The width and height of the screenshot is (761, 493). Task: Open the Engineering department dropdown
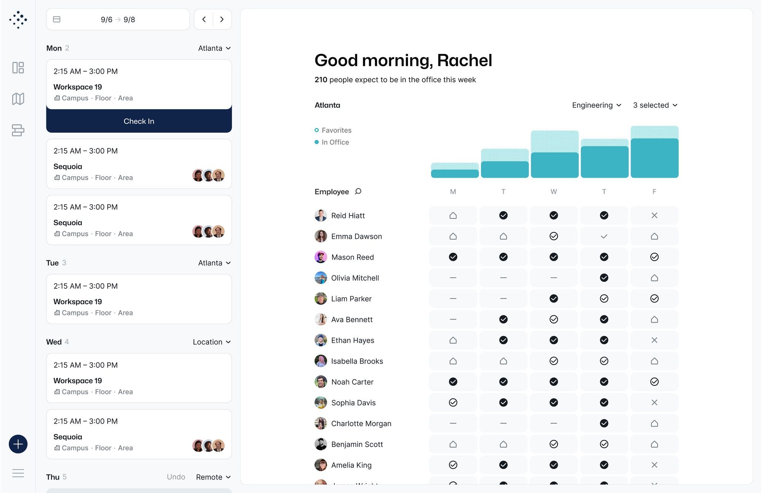pyautogui.click(x=596, y=105)
